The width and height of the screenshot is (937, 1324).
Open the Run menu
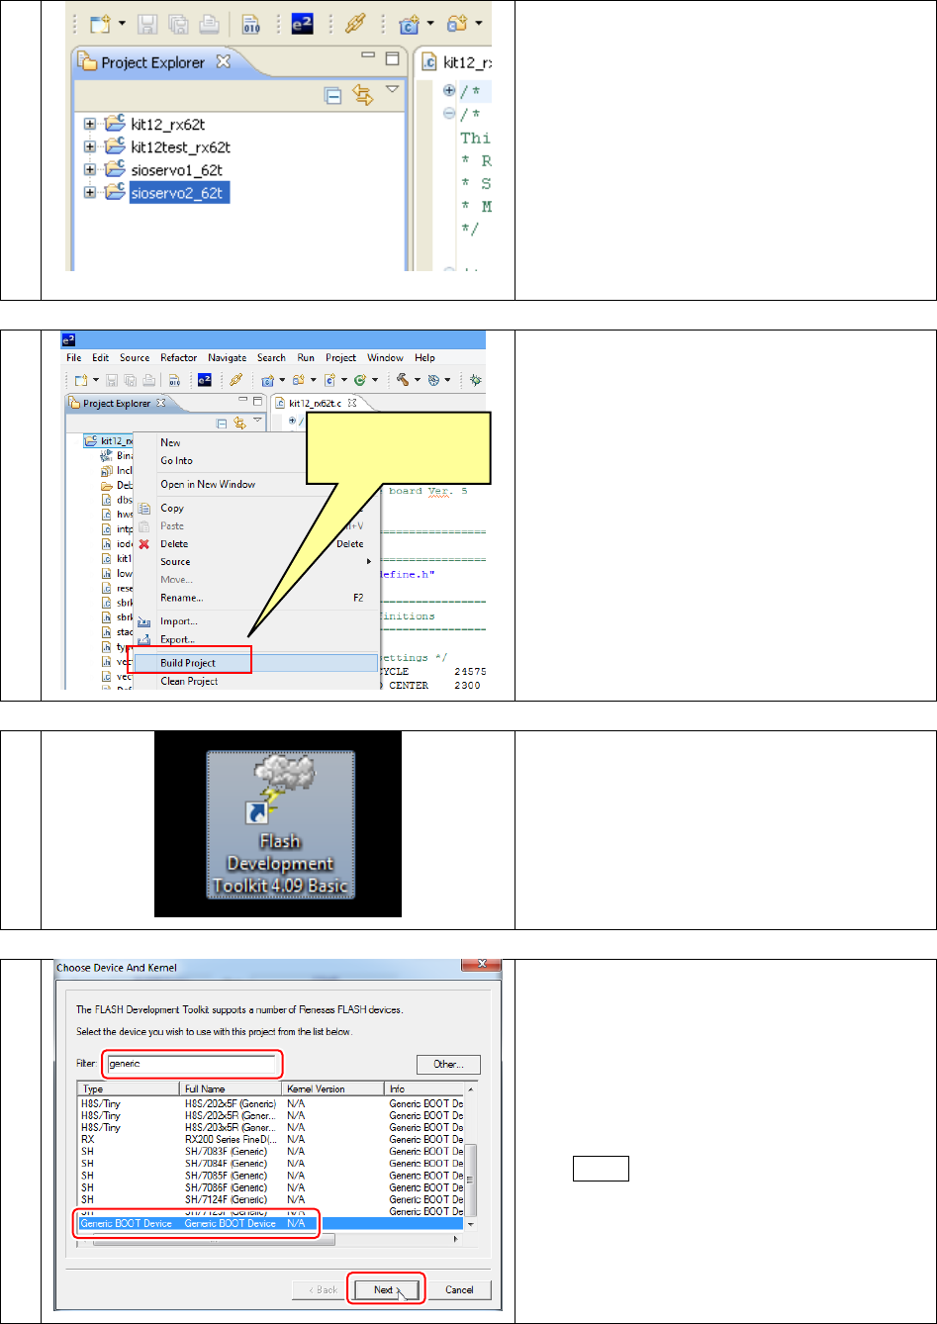306,357
